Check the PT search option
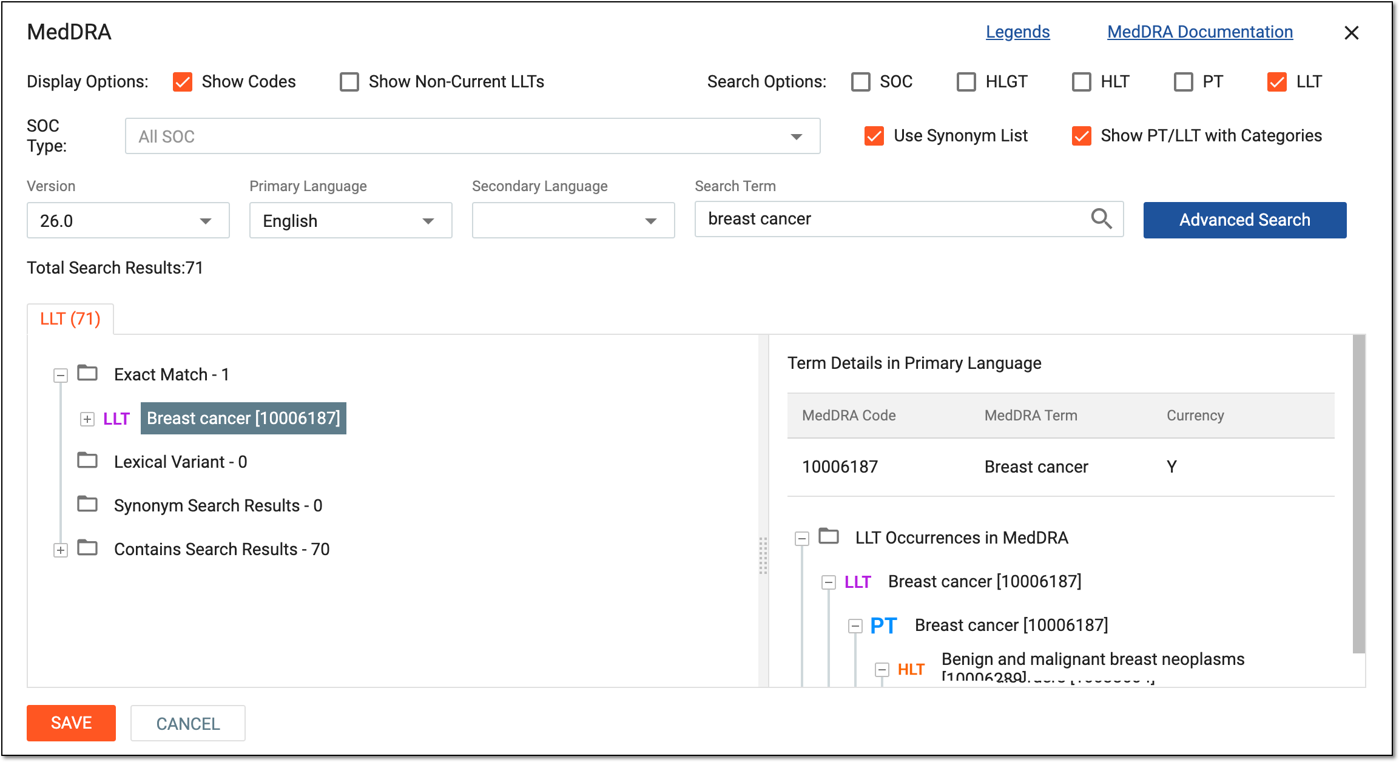Viewport: 1399px width, 762px height. 1184,82
